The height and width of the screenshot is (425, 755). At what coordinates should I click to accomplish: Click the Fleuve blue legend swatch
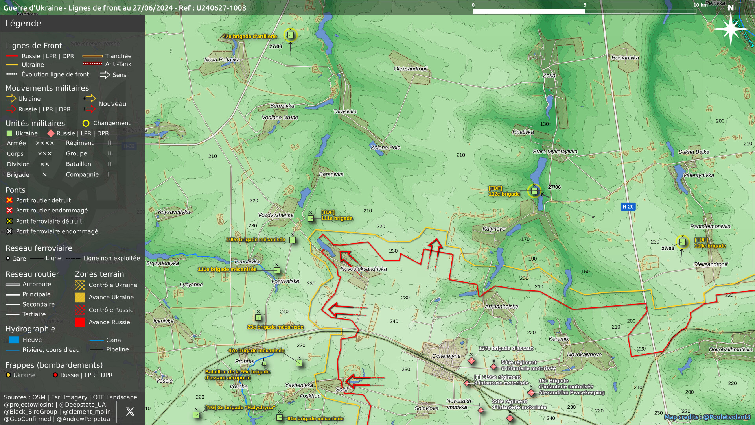[x=14, y=340]
